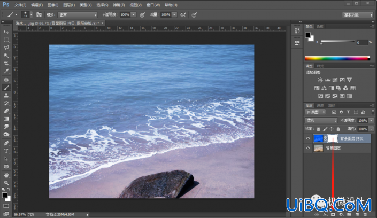Open the 基本功能 workspace dropdown
This screenshot has height=218, width=377.
pos(358,15)
